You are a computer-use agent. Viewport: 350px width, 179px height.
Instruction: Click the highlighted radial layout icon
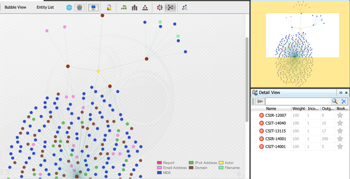tap(171, 8)
